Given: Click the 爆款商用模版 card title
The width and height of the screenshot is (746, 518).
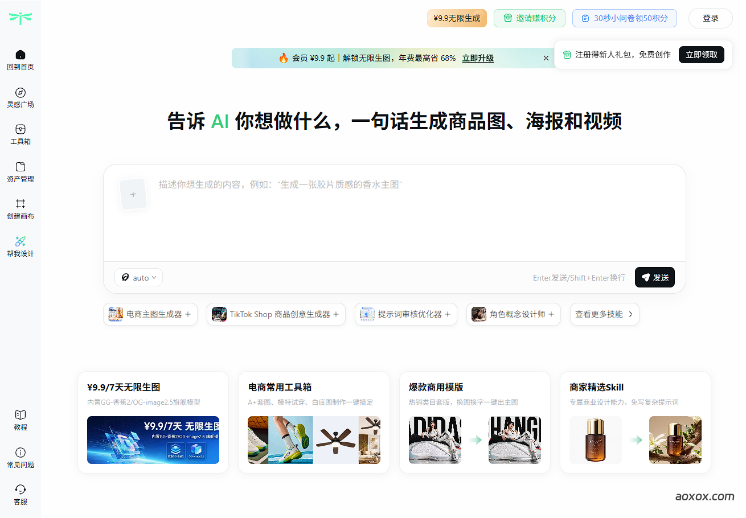Looking at the screenshot, I should click(x=436, y=387).
